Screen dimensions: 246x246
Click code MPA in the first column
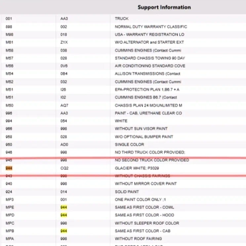click(x=10, y=239)
